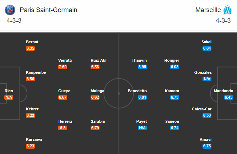Select Kimpembe's player name

coord(36,72)
